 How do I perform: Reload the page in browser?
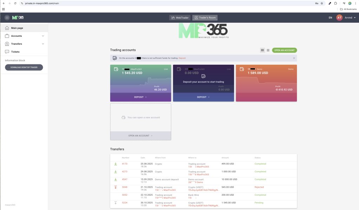[15, 3]
